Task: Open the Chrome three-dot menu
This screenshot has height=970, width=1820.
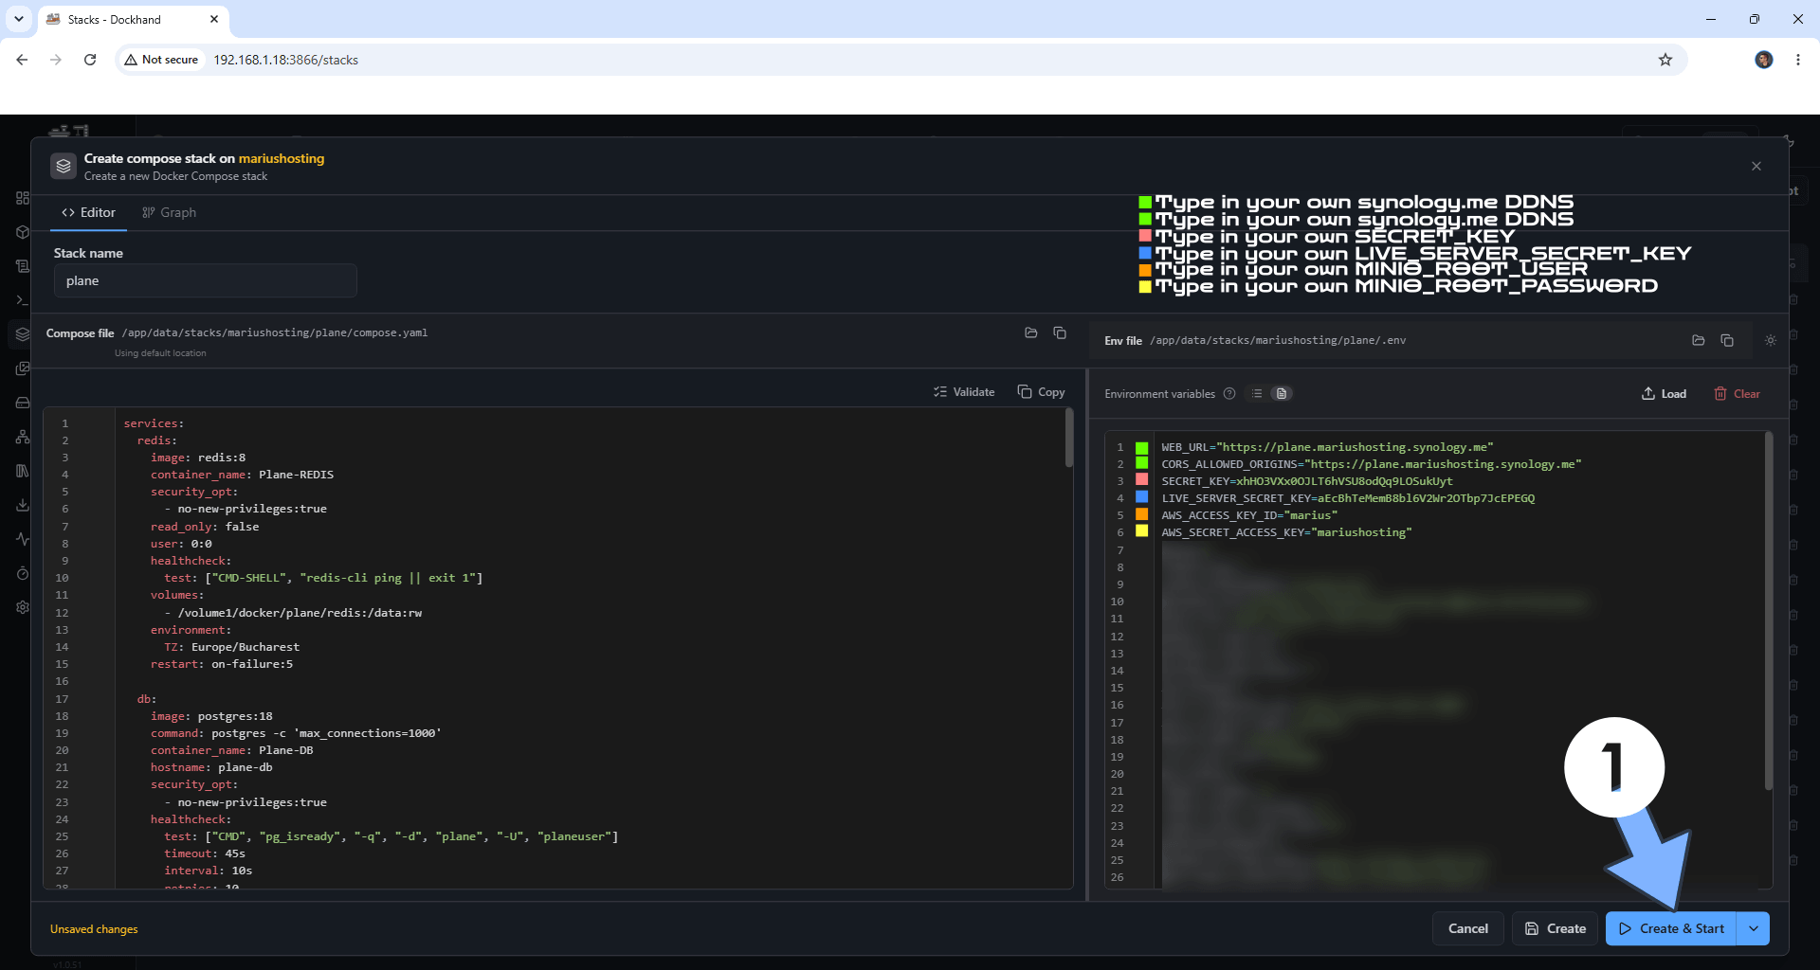Action: click(1798, 60)
